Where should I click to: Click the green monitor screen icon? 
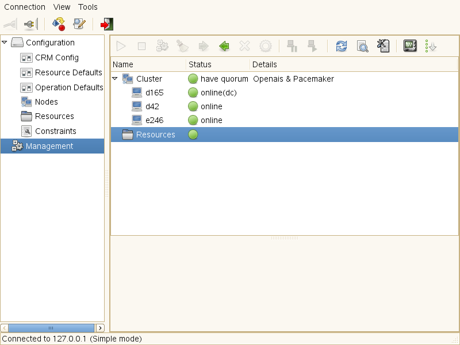click(x=409, y=46)
